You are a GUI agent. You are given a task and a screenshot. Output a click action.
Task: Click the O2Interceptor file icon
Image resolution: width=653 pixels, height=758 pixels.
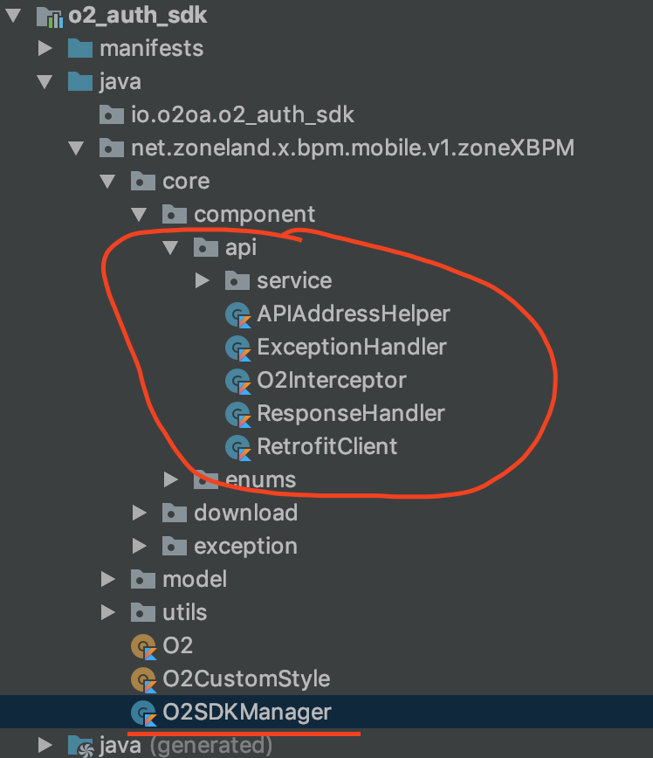click(238, 381)
